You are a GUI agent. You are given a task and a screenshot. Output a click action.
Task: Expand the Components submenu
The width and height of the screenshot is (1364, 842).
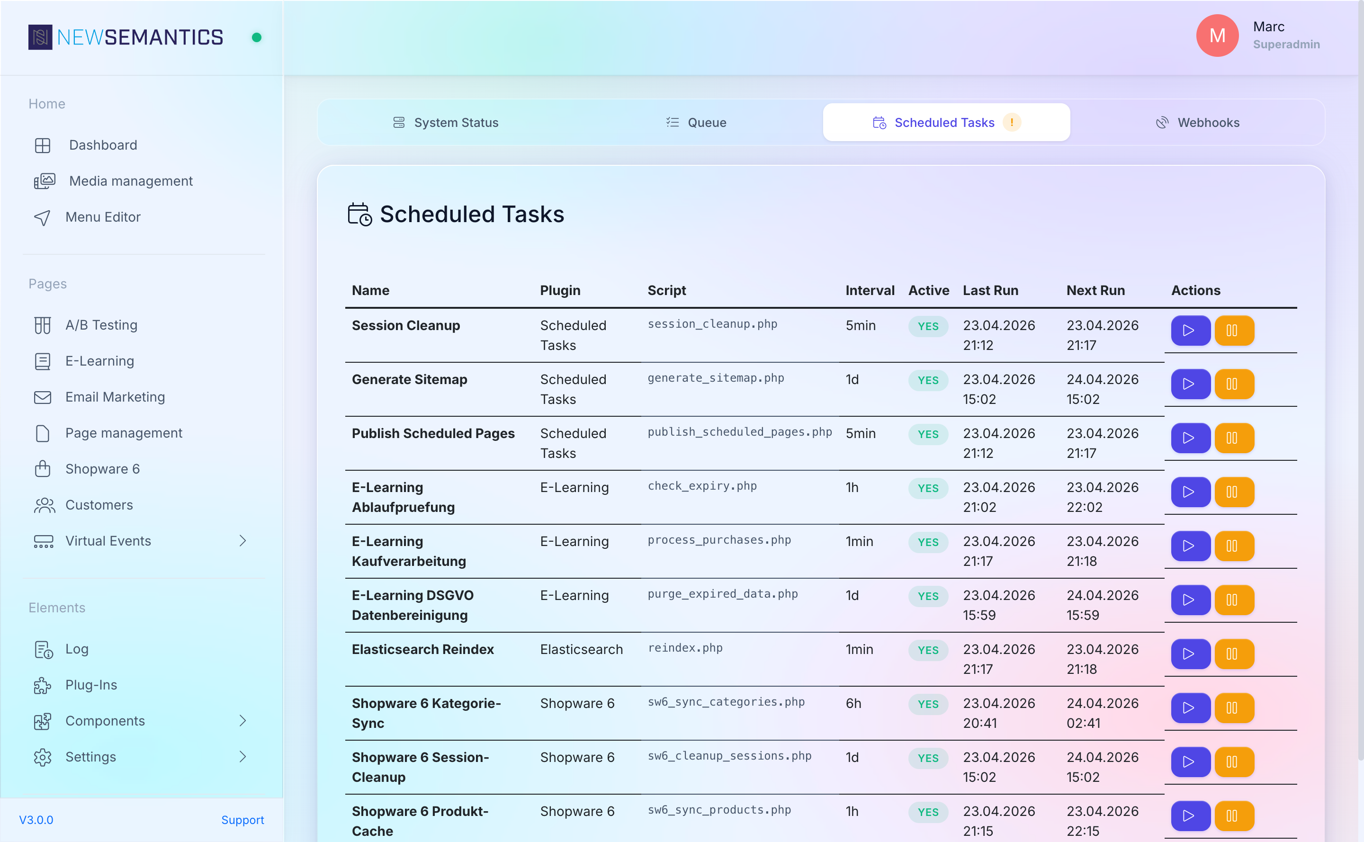pyautogui.click(x=243, y=721)
